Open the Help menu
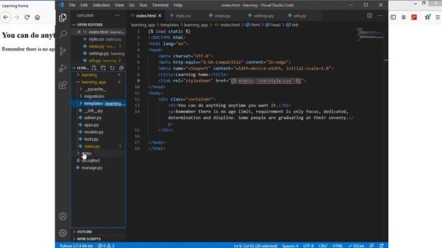Image resolution: width=442 pixels, height=248 pixels. (x=177, y=5)
